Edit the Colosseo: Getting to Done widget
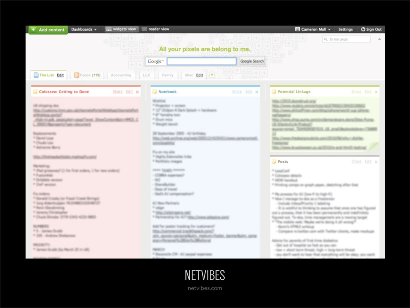 pyautogui.click(x=129, y=92)
